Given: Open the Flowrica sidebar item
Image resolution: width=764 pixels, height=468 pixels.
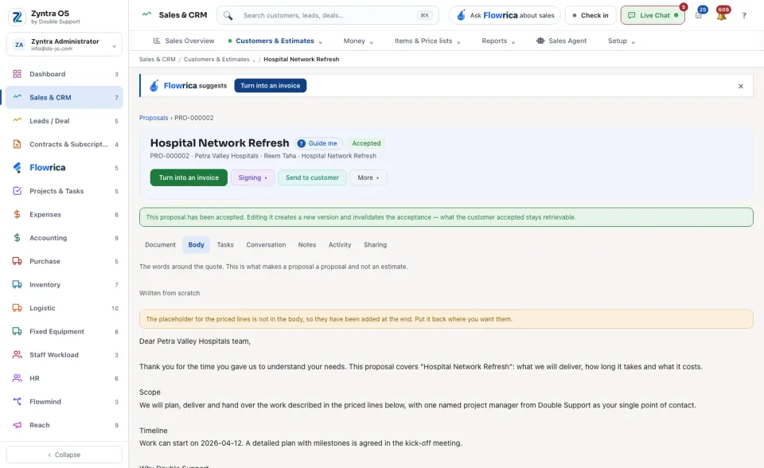Looking at the screenshot, I should click(64, 168).
